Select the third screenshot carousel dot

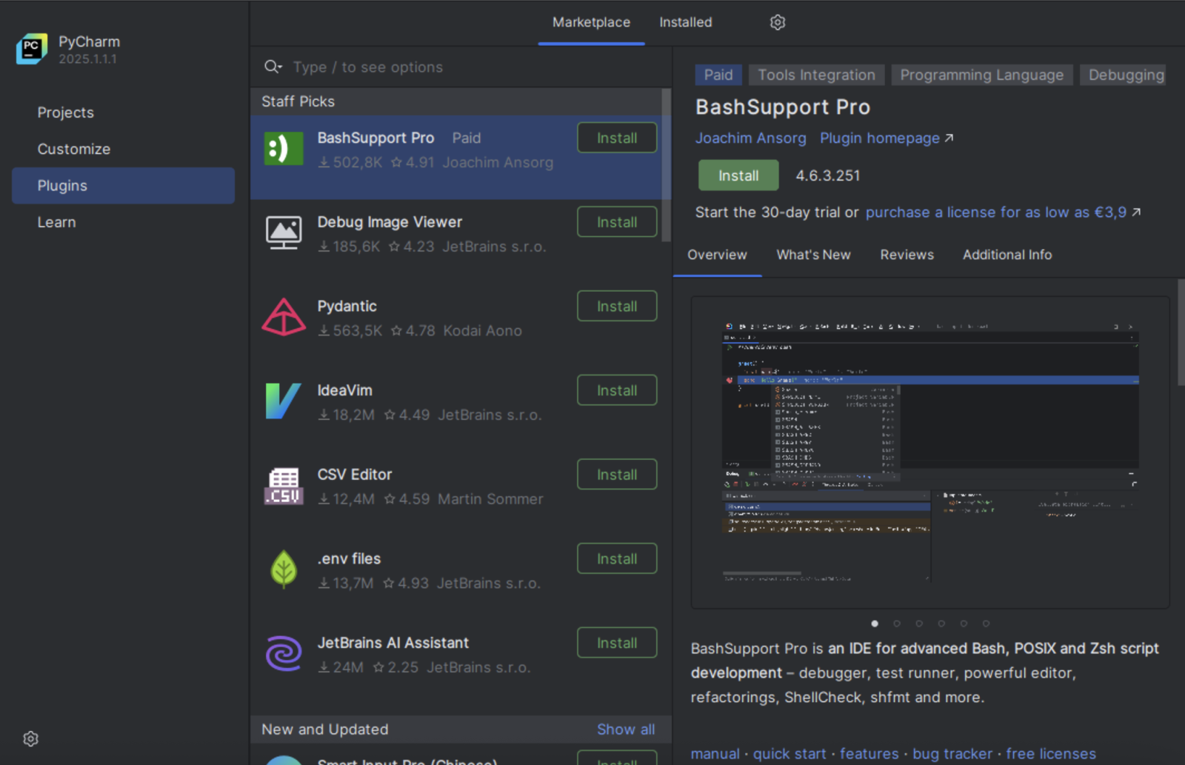tap(919, 624)
